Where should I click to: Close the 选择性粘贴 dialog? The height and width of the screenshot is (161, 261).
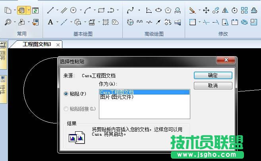[226, 60]
